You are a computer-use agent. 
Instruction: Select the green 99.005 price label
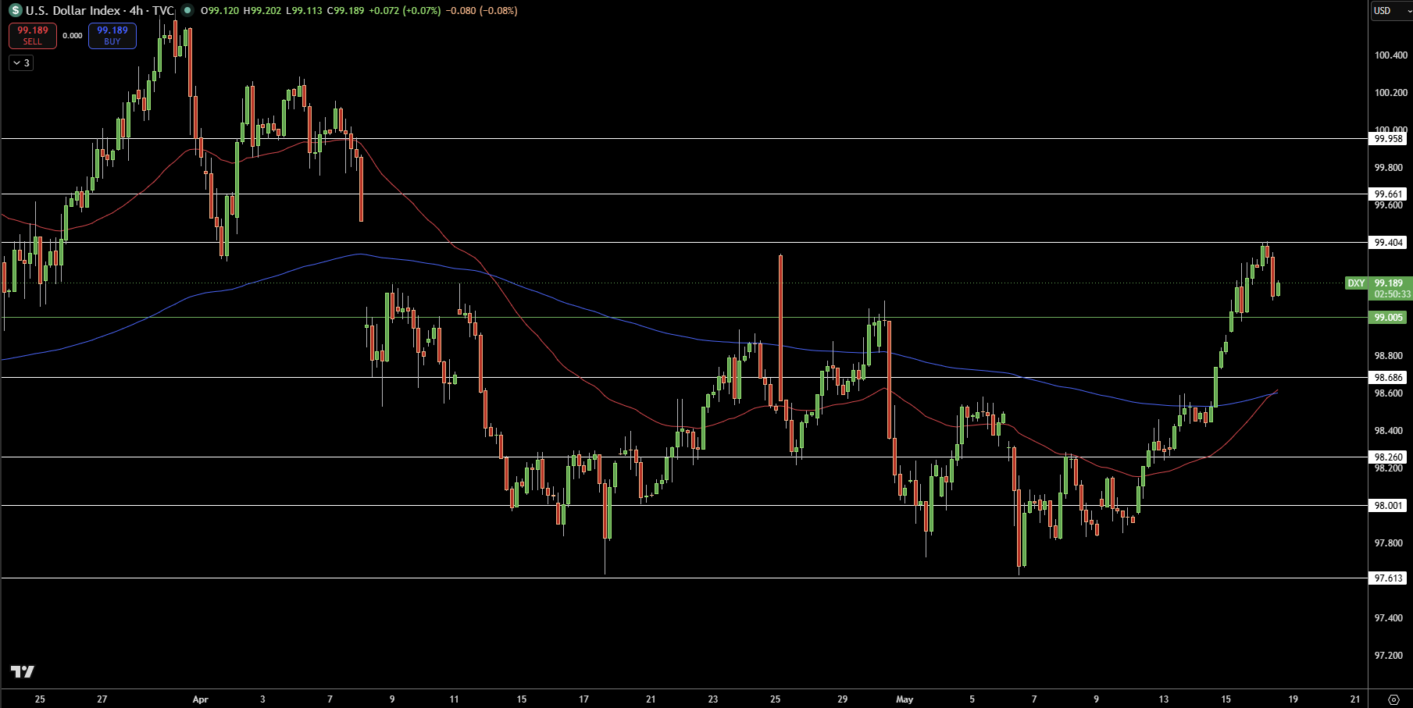[1389, 318]
